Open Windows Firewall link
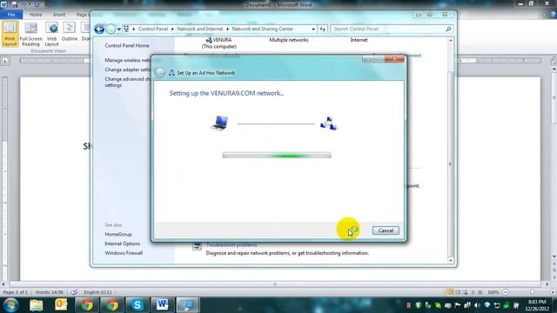The width and height of the screenshot is (557, 313). tap(124, 253)
